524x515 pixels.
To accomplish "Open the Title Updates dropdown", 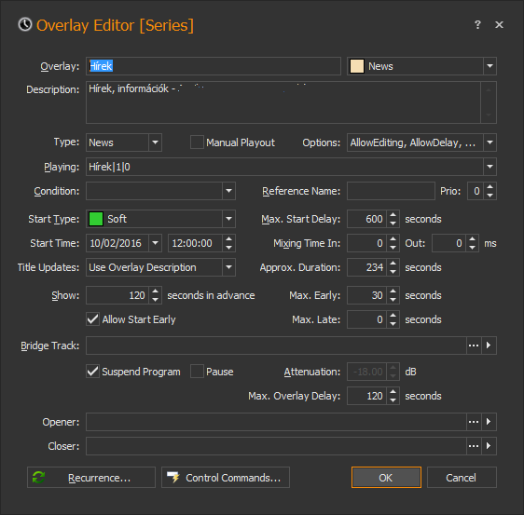I will (160, 267).
